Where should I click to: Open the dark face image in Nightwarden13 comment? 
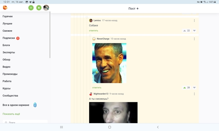pos(113,113)
